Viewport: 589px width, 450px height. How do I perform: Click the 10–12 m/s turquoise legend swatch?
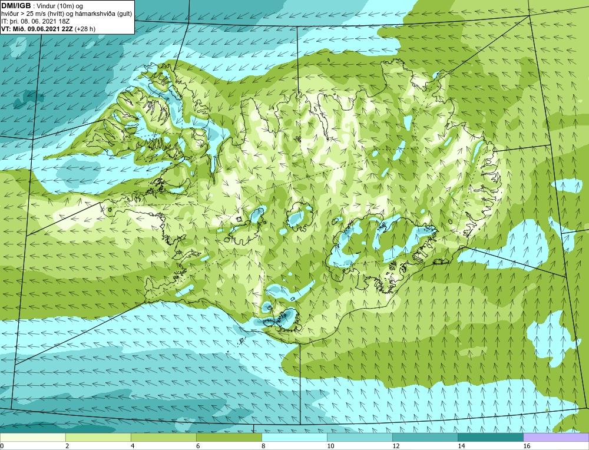(359, 438)
